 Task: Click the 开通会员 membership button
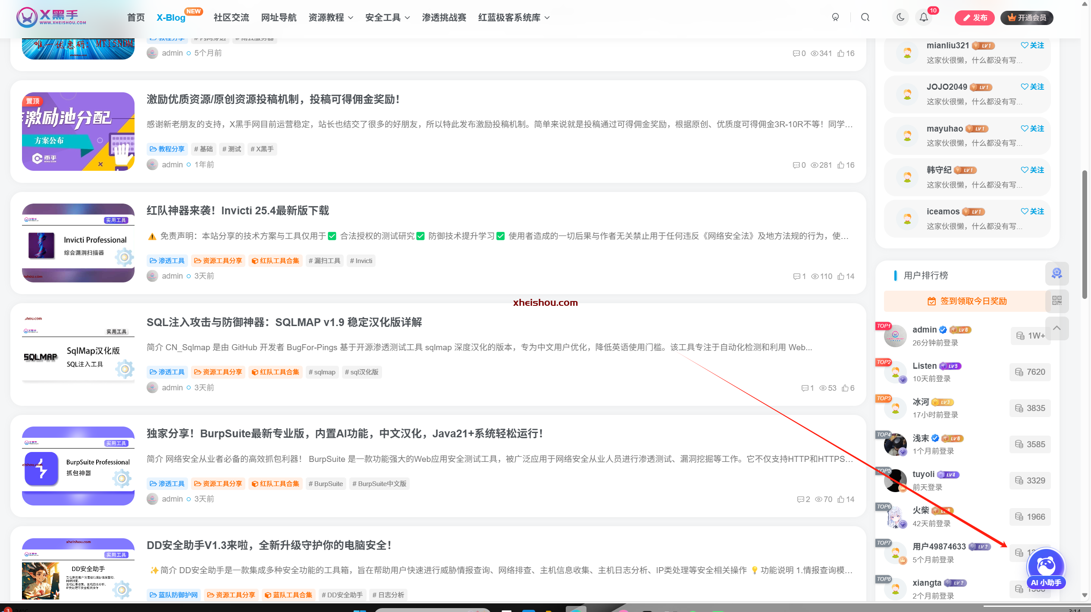click(1027, 18)
